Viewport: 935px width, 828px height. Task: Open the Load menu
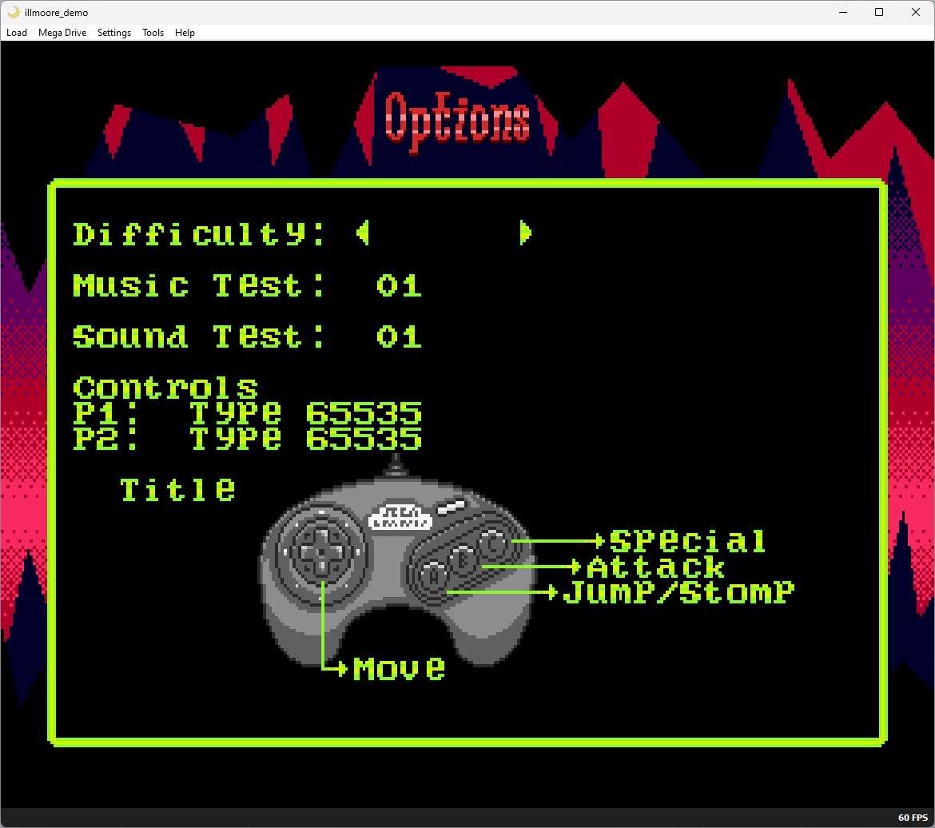pos(17,33)
